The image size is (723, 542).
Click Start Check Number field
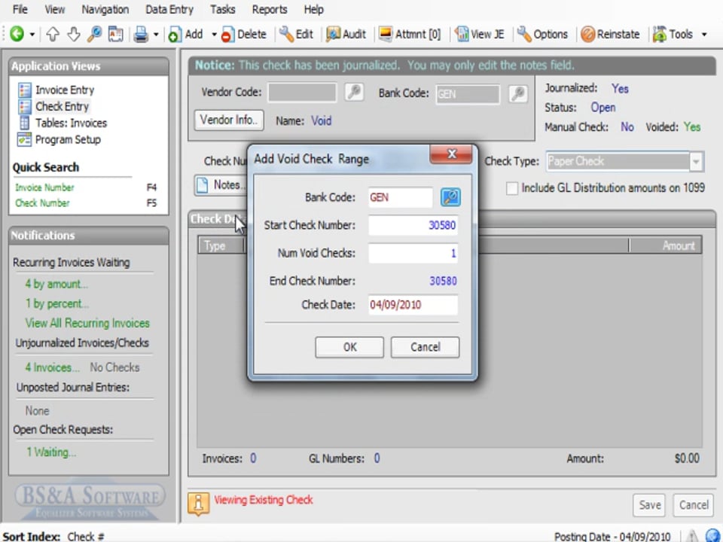(x=413, y=225)
